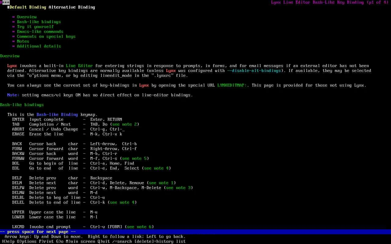Click 'M-u' in the UPPER row

click(94, 212)
